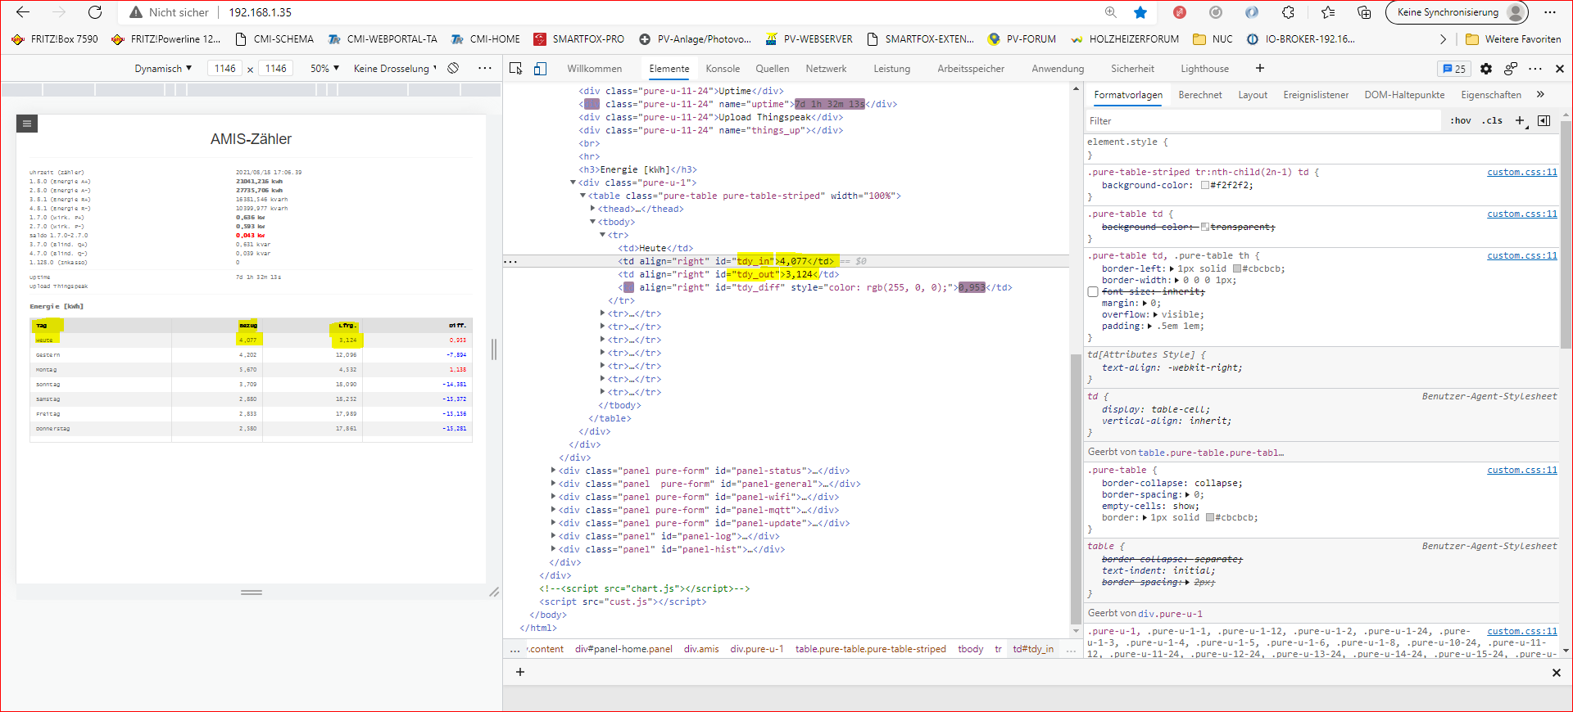Viewport: 1573px width, 712px height.
Task: Open drawer plus tab icon
Action: [519, 672]
